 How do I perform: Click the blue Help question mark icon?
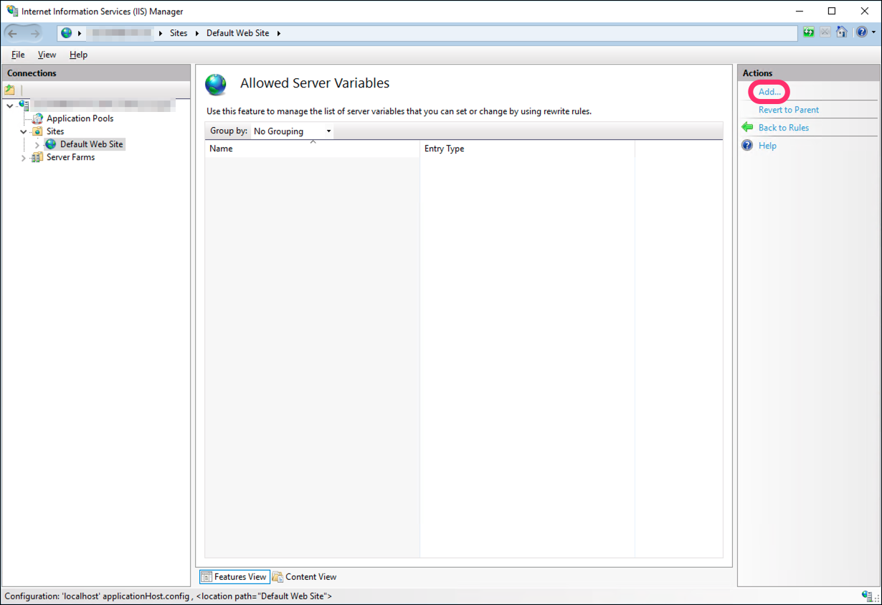tap(747, 146)
